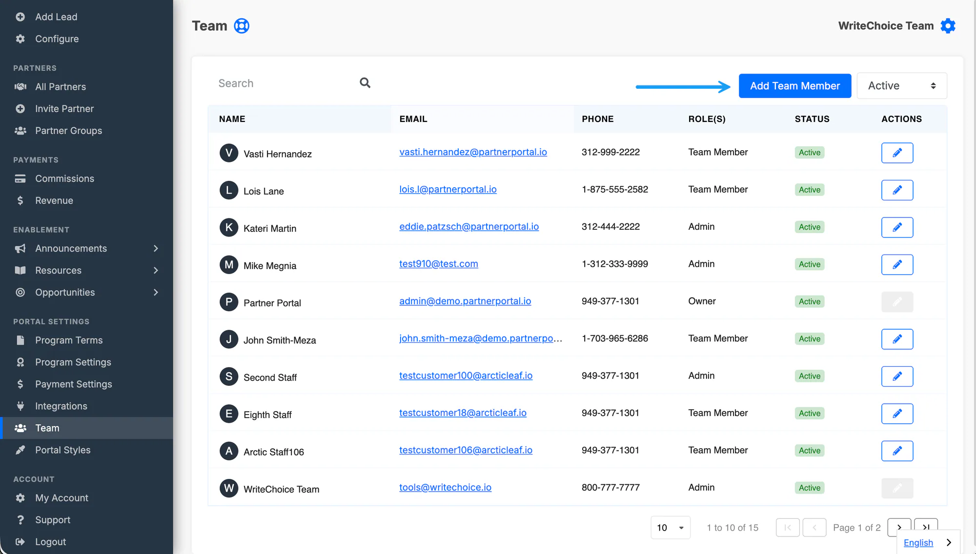Viewport: 976px width, 554px height.
Task: Click the Commissions card icon
Action: pyautogui.click(x=20, y=178)
